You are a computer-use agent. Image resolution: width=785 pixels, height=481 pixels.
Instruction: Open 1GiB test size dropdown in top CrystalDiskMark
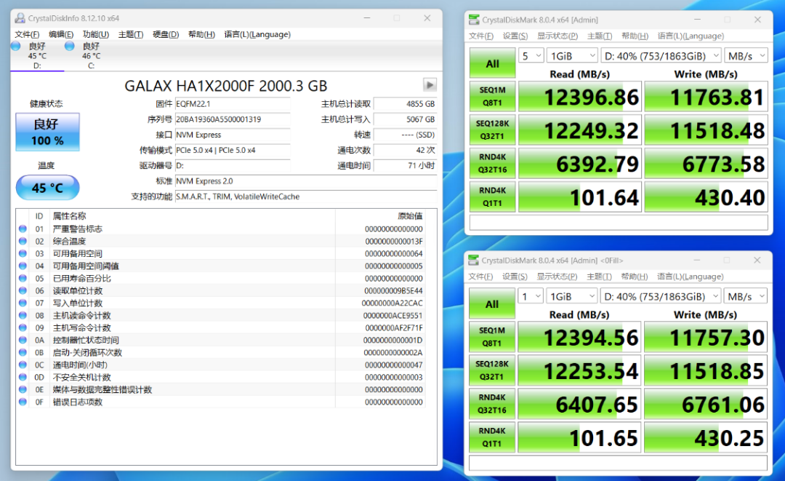click(x=572, y=55)
